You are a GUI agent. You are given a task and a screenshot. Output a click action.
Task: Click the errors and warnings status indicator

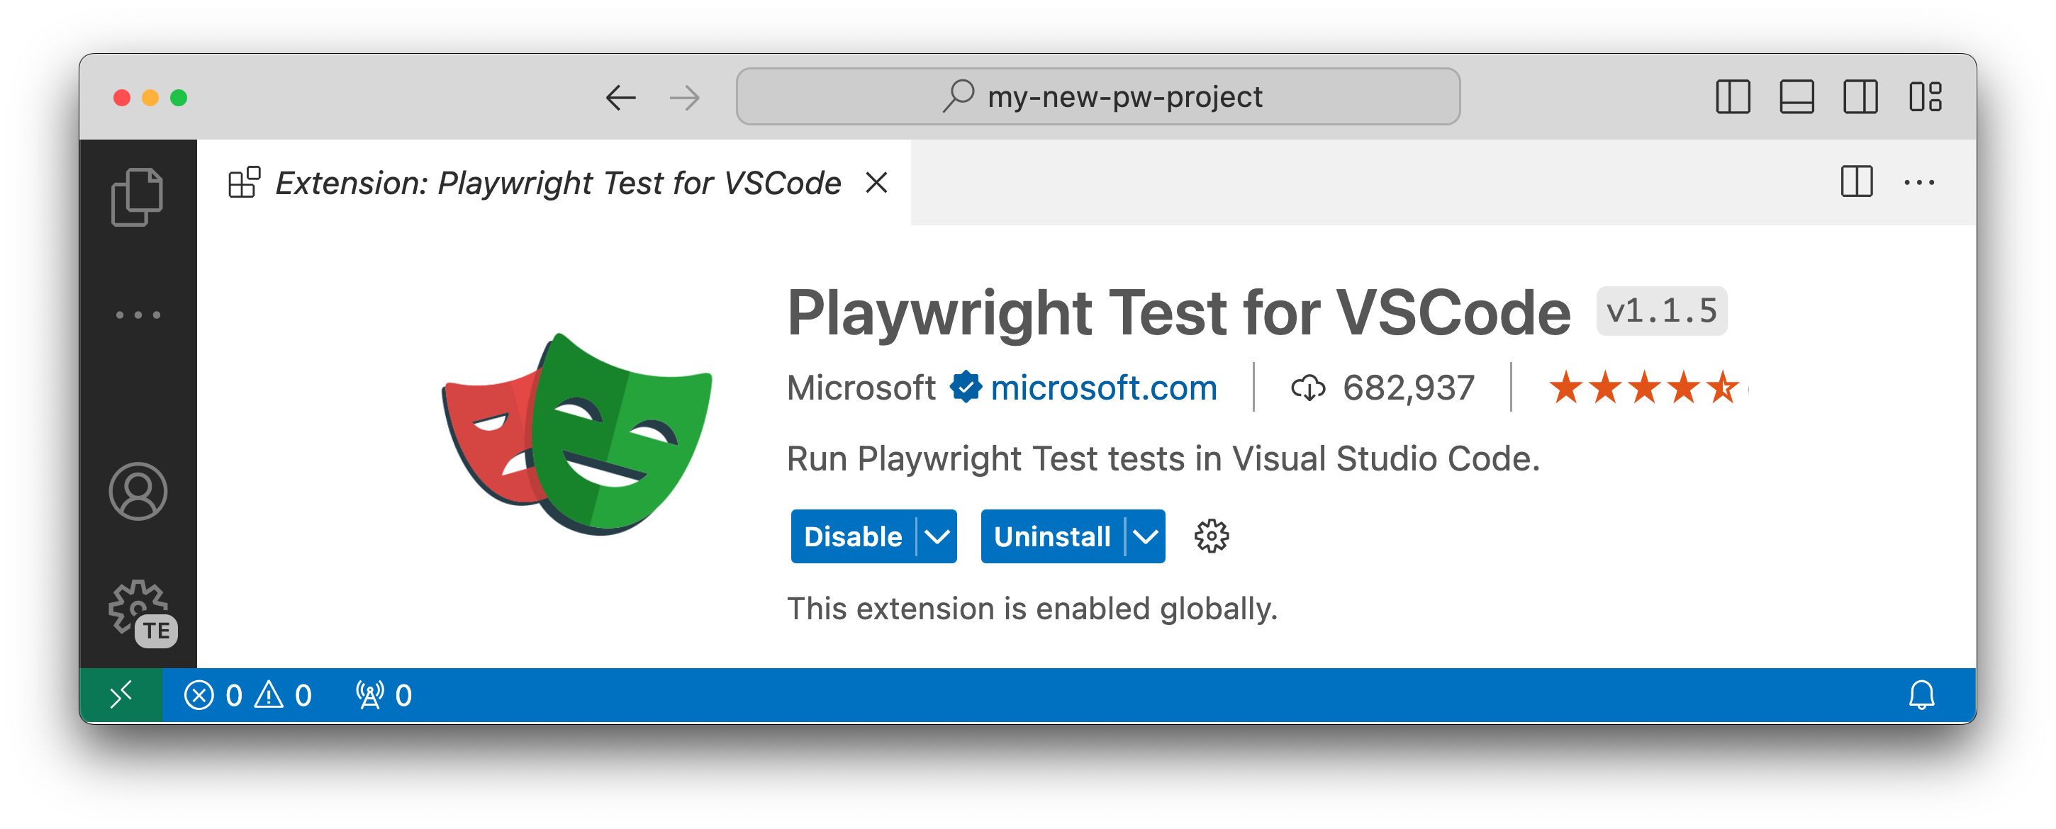(x=247, y=695)
